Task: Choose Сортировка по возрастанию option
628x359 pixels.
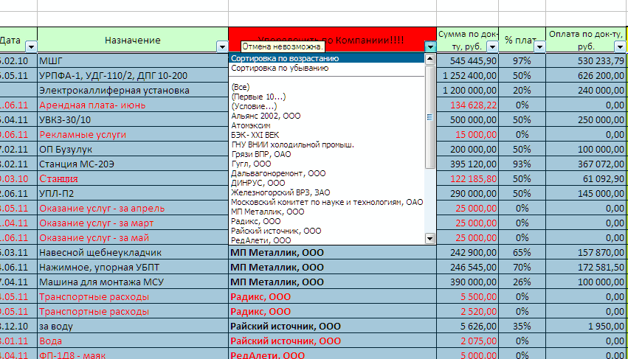Action: [x=327, y=58]
